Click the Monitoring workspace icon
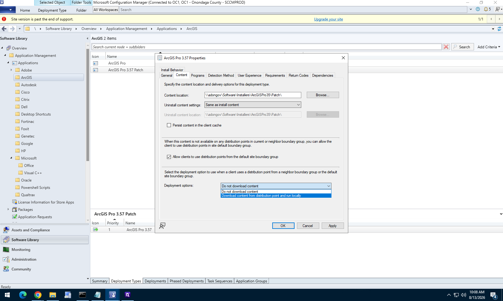This screenshot has width=503, height=301. click(6, 250)
